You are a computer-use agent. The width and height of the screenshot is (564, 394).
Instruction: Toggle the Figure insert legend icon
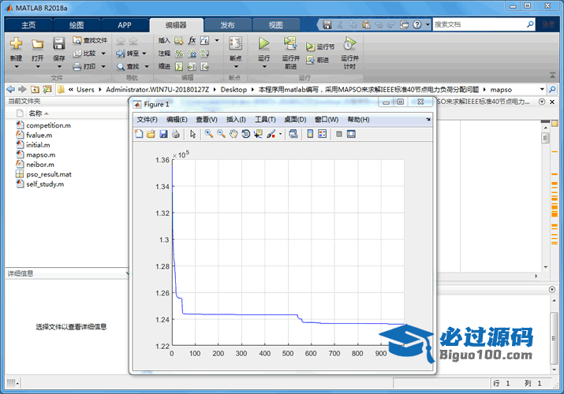tap(323, 134)
